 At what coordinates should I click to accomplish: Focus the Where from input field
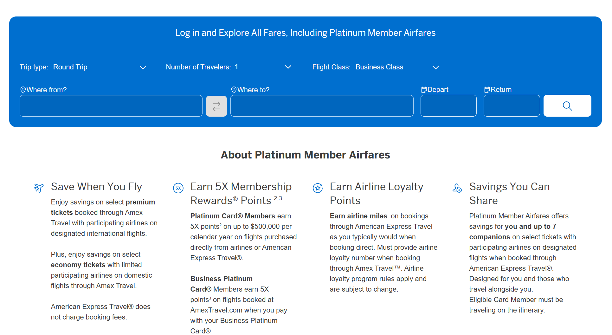(x=111, y=106)
